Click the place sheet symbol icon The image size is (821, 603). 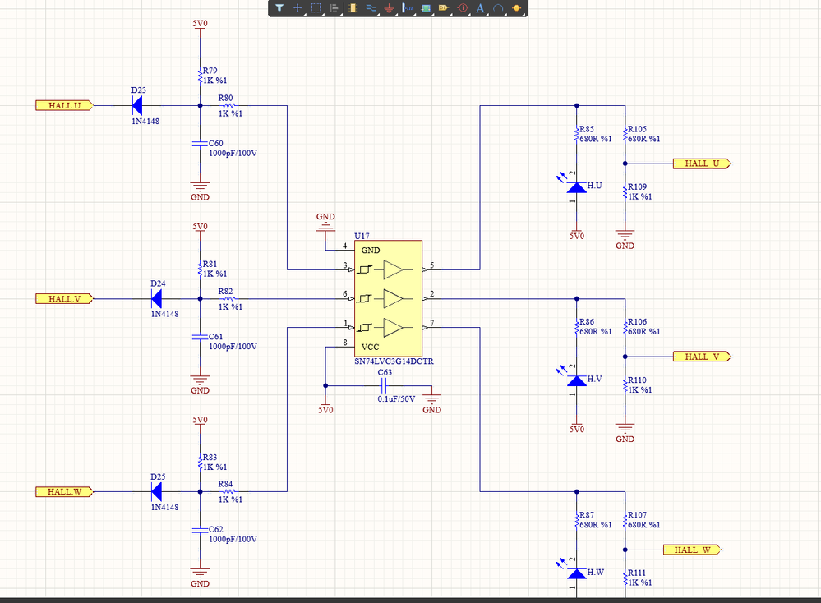(x=426, y=8)
